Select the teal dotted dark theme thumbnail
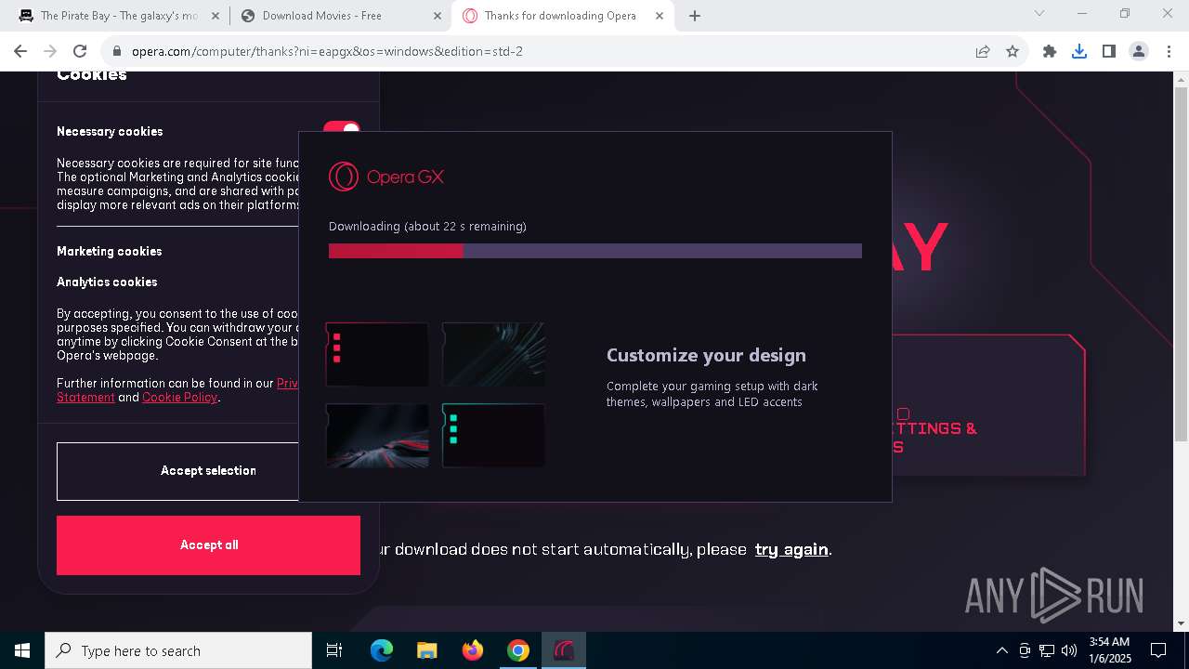Viewport: 1189px width, 669px height. coord(493,435)
